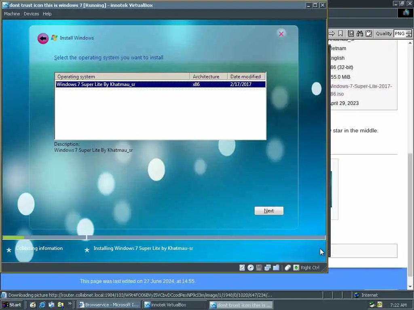Click the yellow security tray icon
The image size is (414, 310).
tap(380, 305)
